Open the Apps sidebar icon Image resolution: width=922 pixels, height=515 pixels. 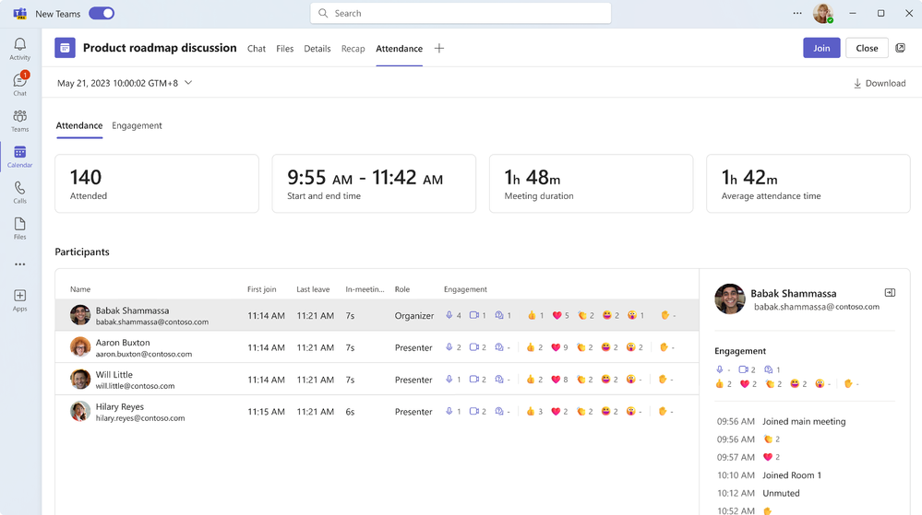(x=20, y=300)
